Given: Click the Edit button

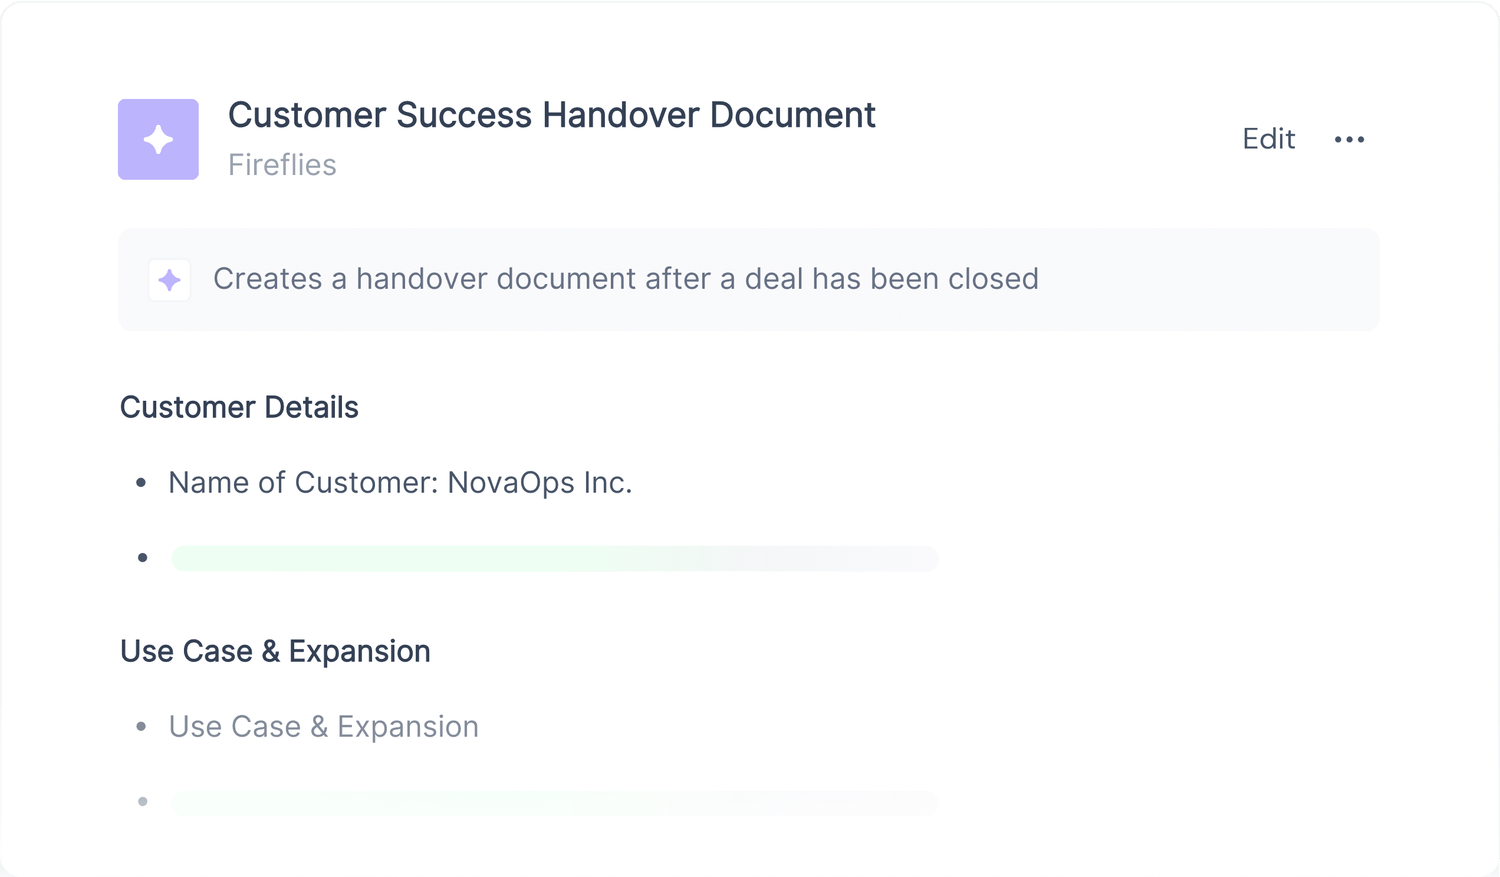Looking at the screenshot, I should click(1268, 139).
